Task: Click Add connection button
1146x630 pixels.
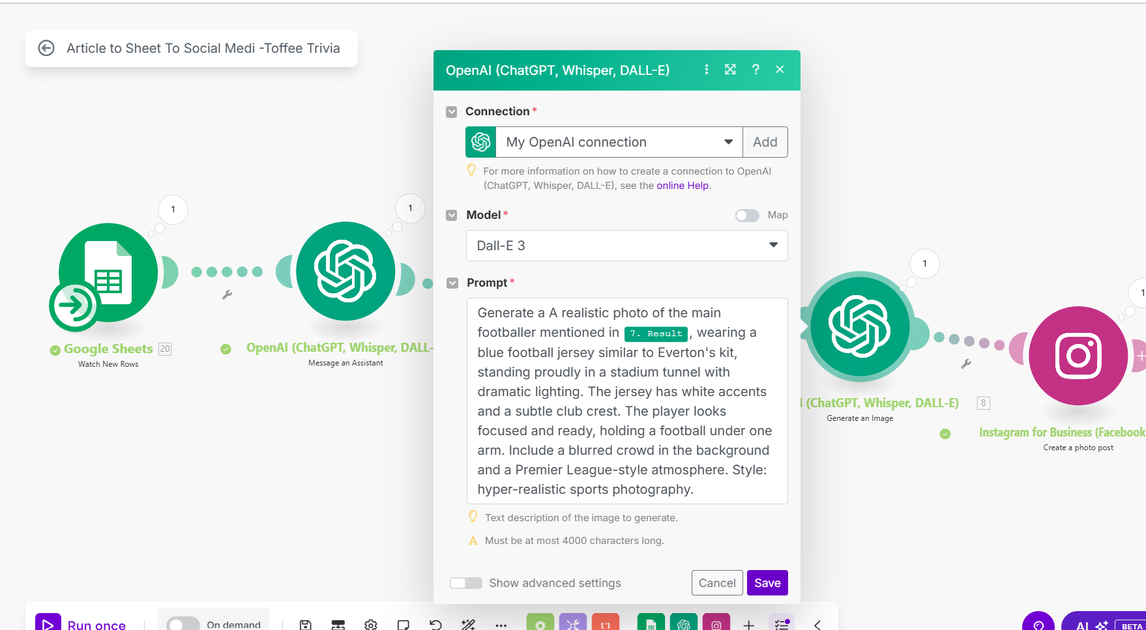Action: pyautogui.click(x=765, y=142)
